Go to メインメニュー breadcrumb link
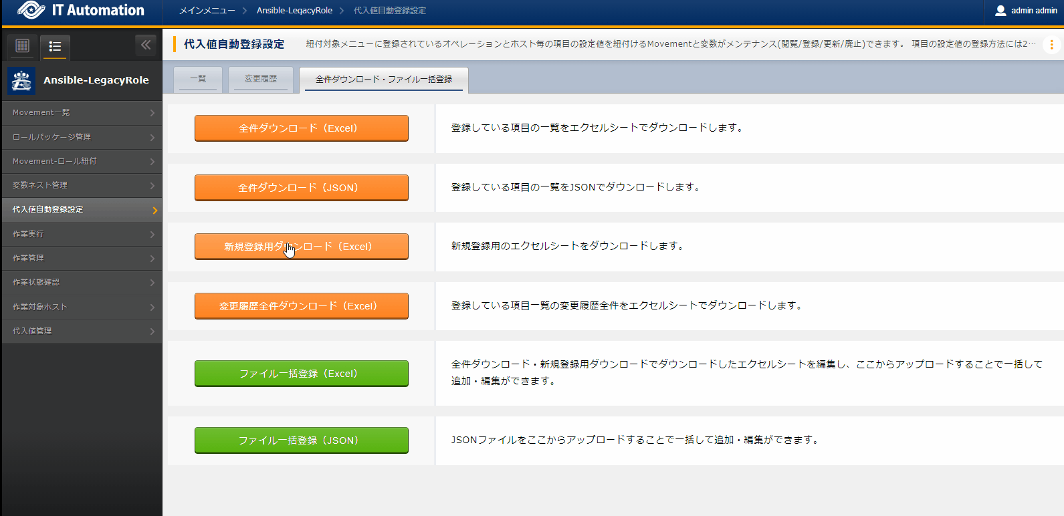This screenshot has width=1064, height=516. coord(207,11)
